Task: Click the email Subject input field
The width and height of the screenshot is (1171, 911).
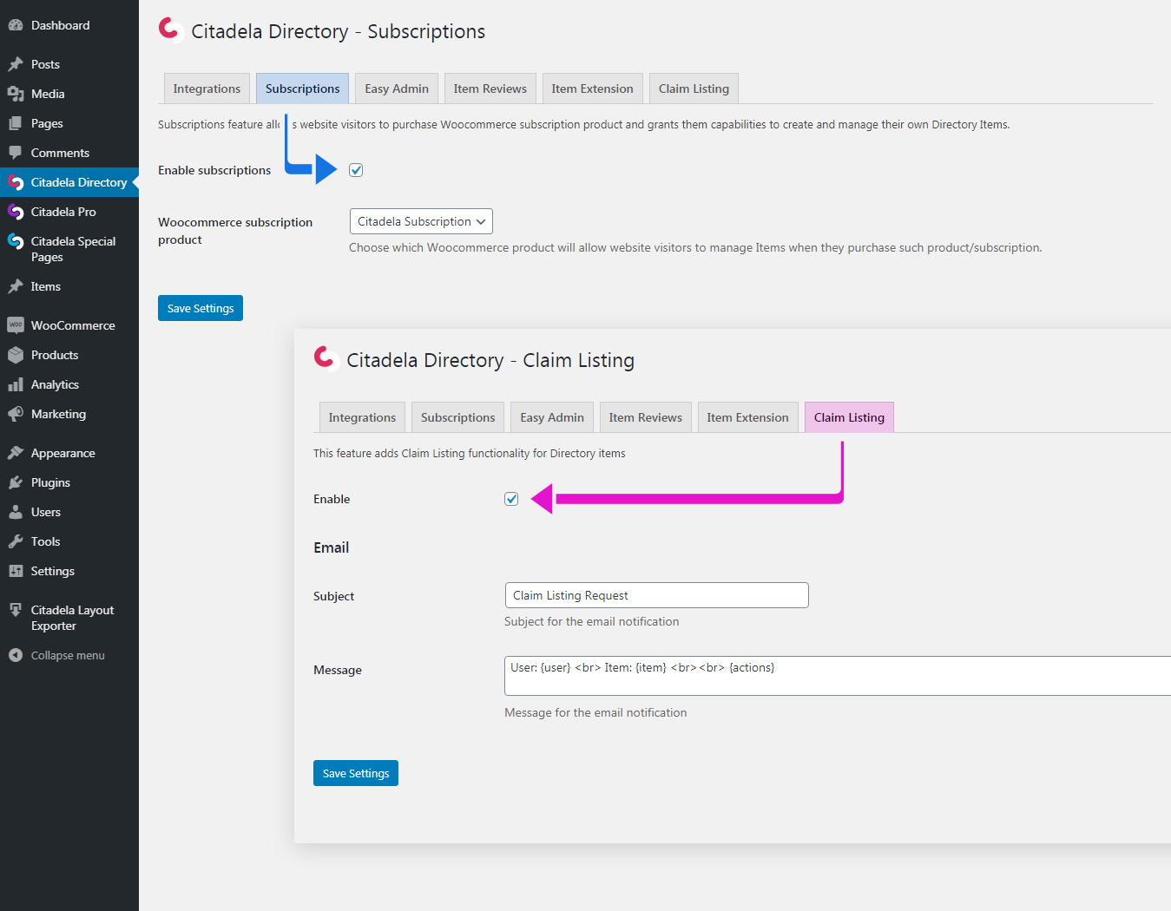Action: tap(656, 595)
